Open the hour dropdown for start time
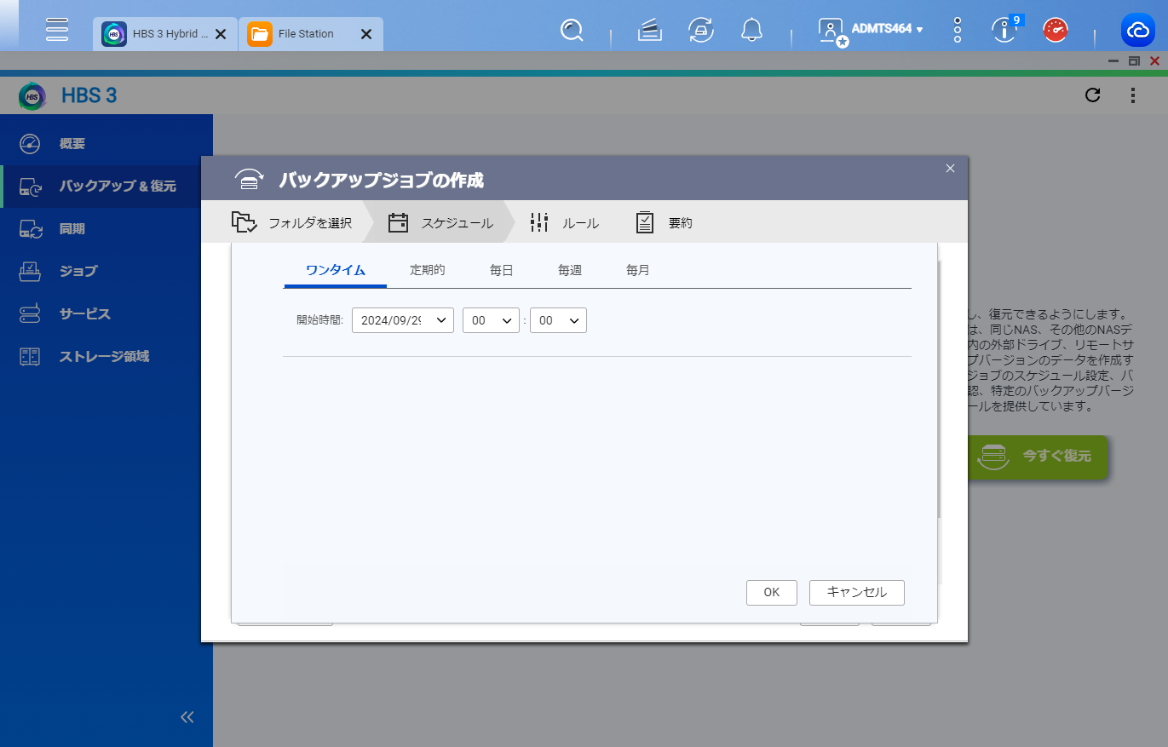This screenshot has width=1168, height=747. [x=491, y=320]
